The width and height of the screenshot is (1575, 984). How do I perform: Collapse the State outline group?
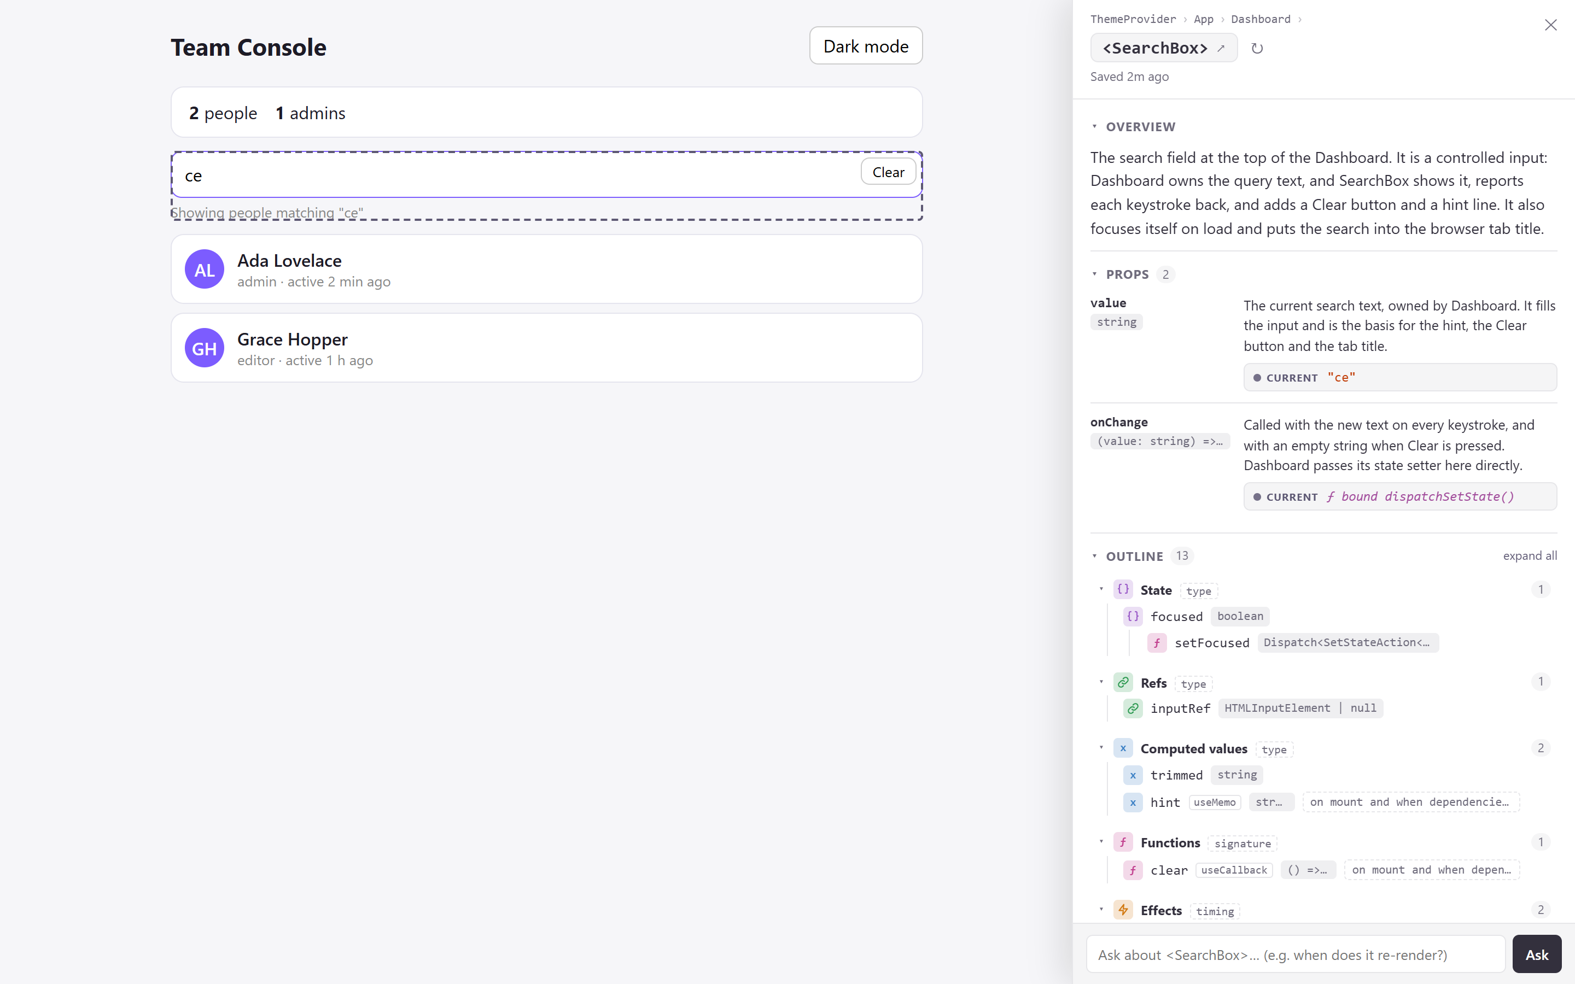click(1101, 589)
